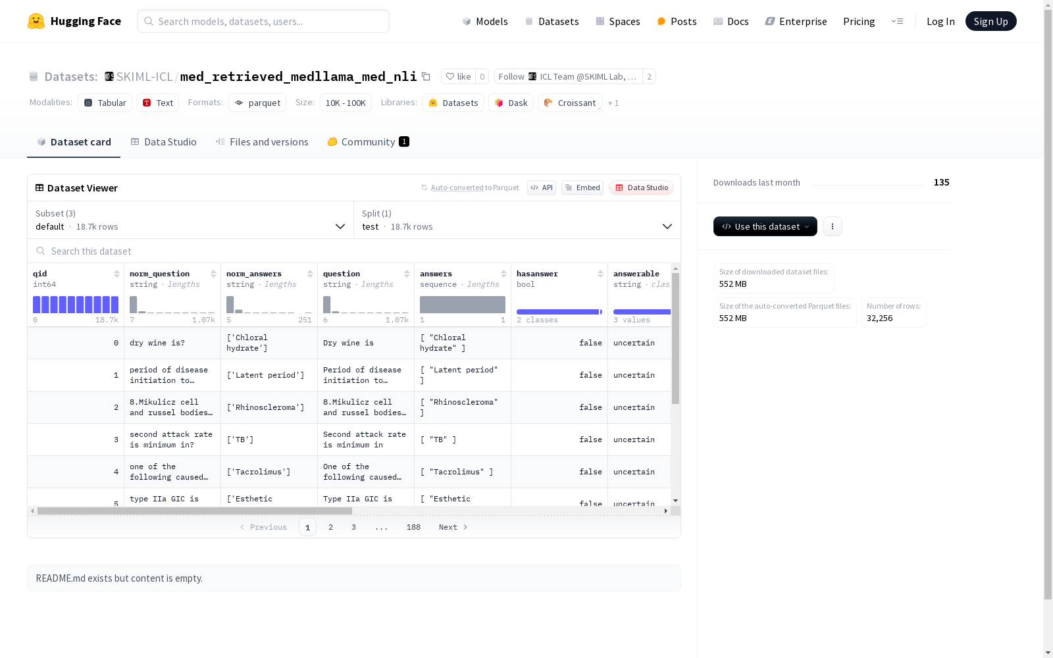This screenshot has height=658, width=1053.
Task: Sort by the question column arrows
Action: (407, 274)
